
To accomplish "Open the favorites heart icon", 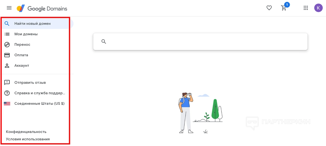I will (269, 8).
